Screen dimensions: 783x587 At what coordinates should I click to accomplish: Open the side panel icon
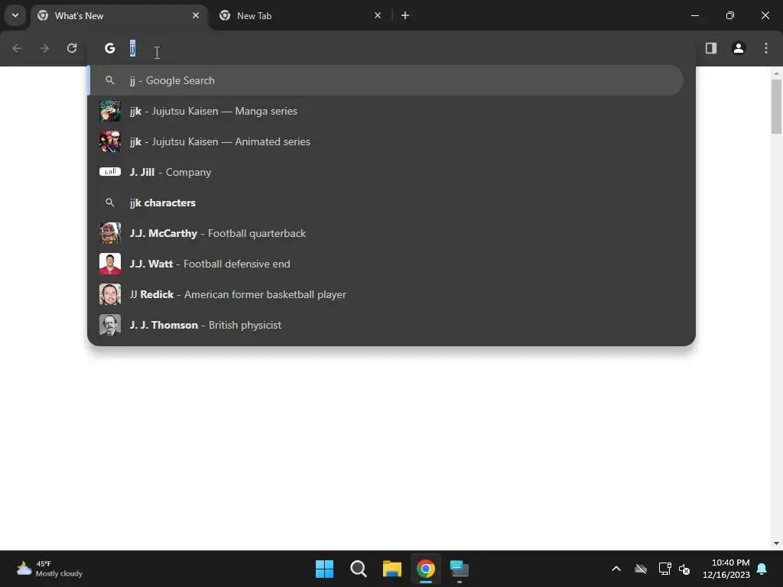pyautogui.click(x=710, y=48)
